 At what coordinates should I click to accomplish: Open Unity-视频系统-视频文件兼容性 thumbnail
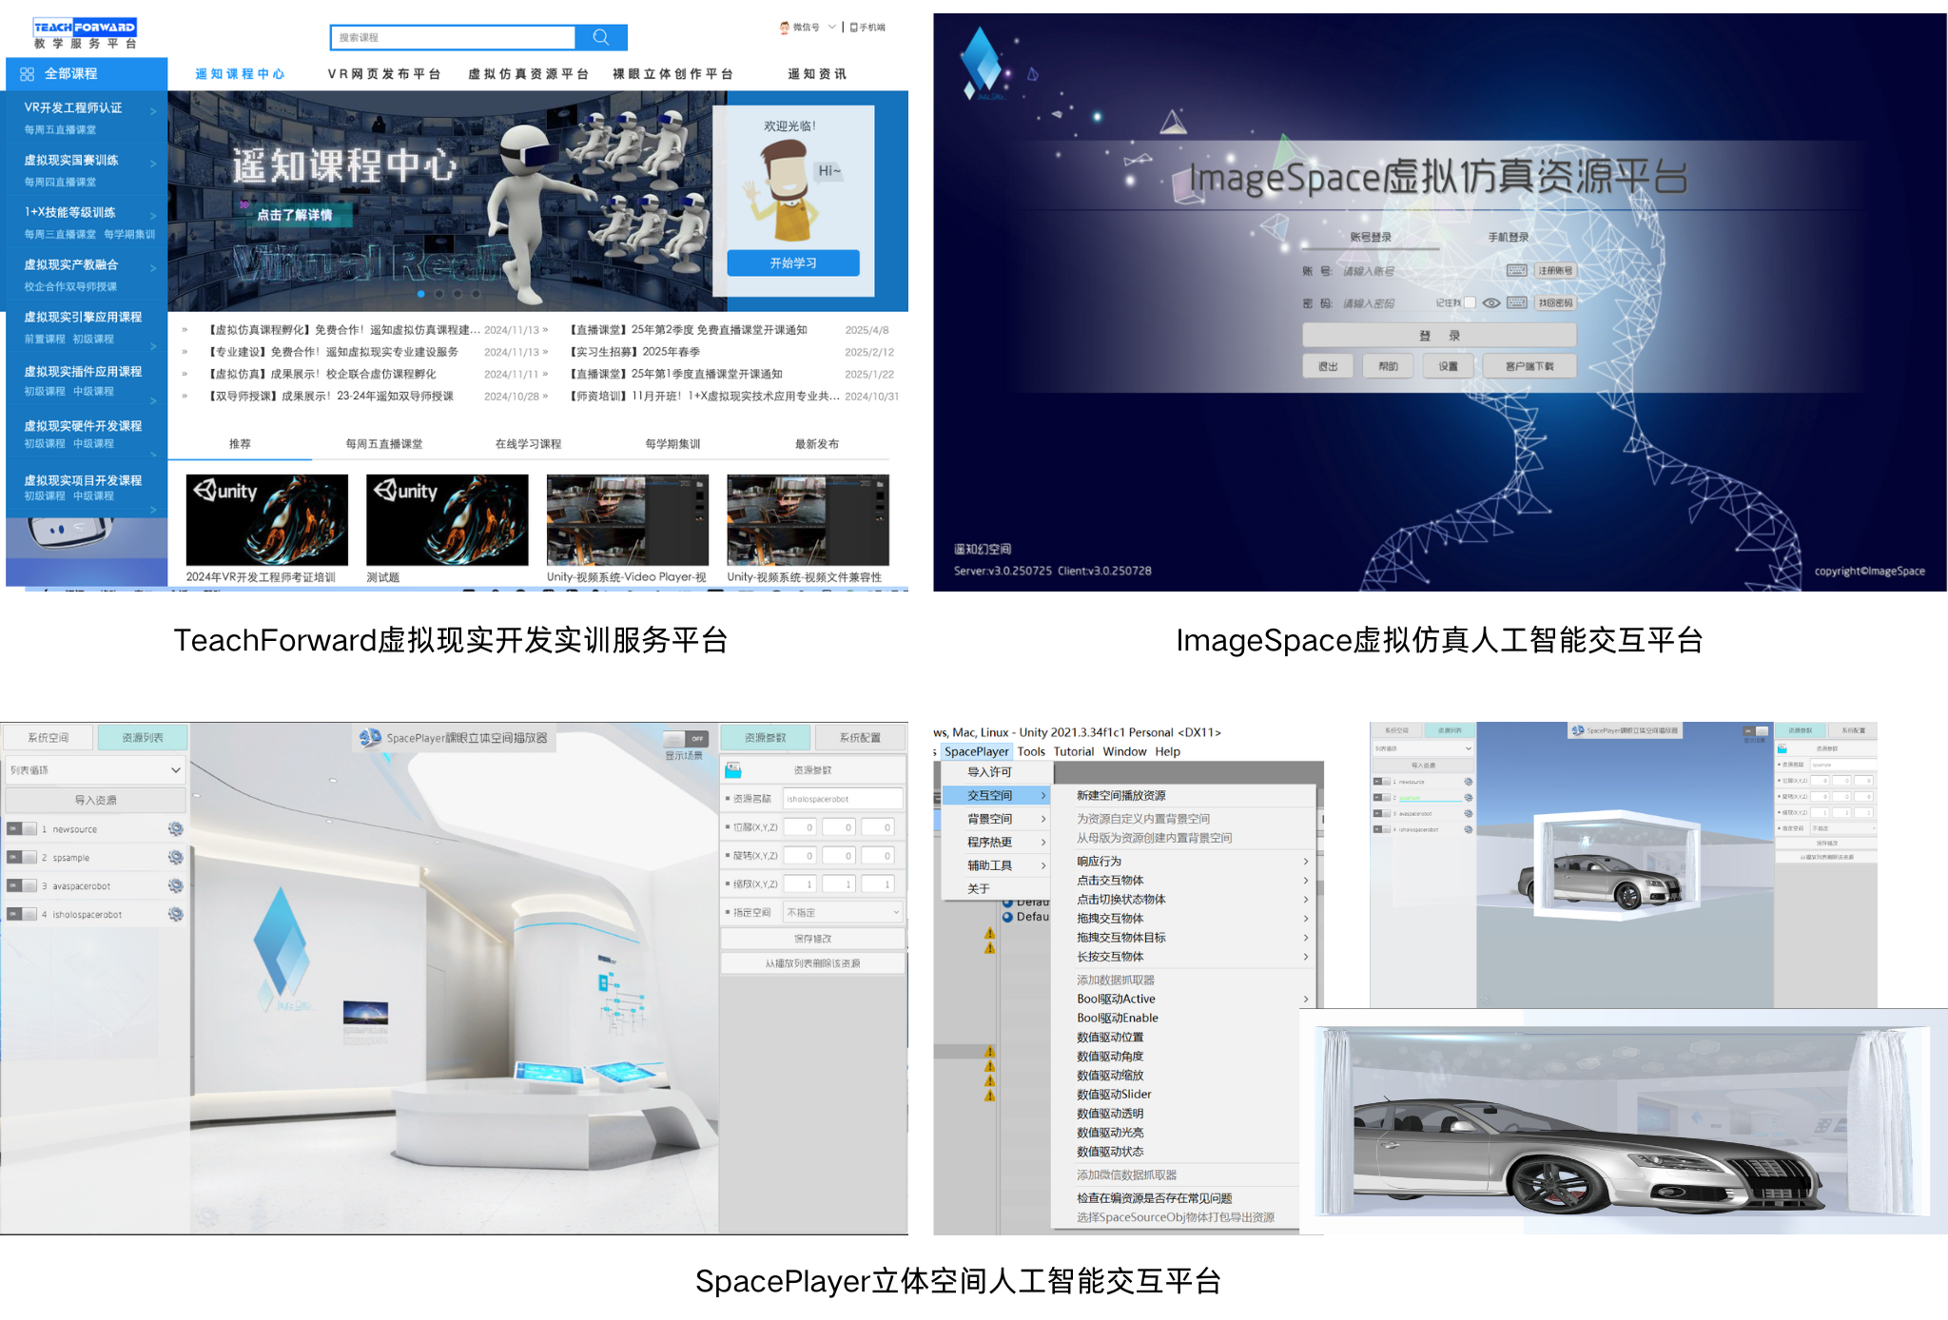[x=808, y=519]
